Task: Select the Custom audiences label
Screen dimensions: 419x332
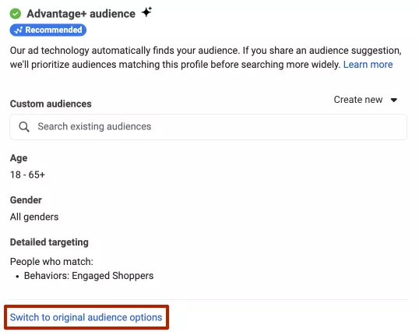Action: click(x=51, y=104)
